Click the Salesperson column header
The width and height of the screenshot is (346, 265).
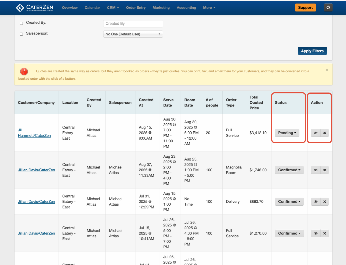120,103
